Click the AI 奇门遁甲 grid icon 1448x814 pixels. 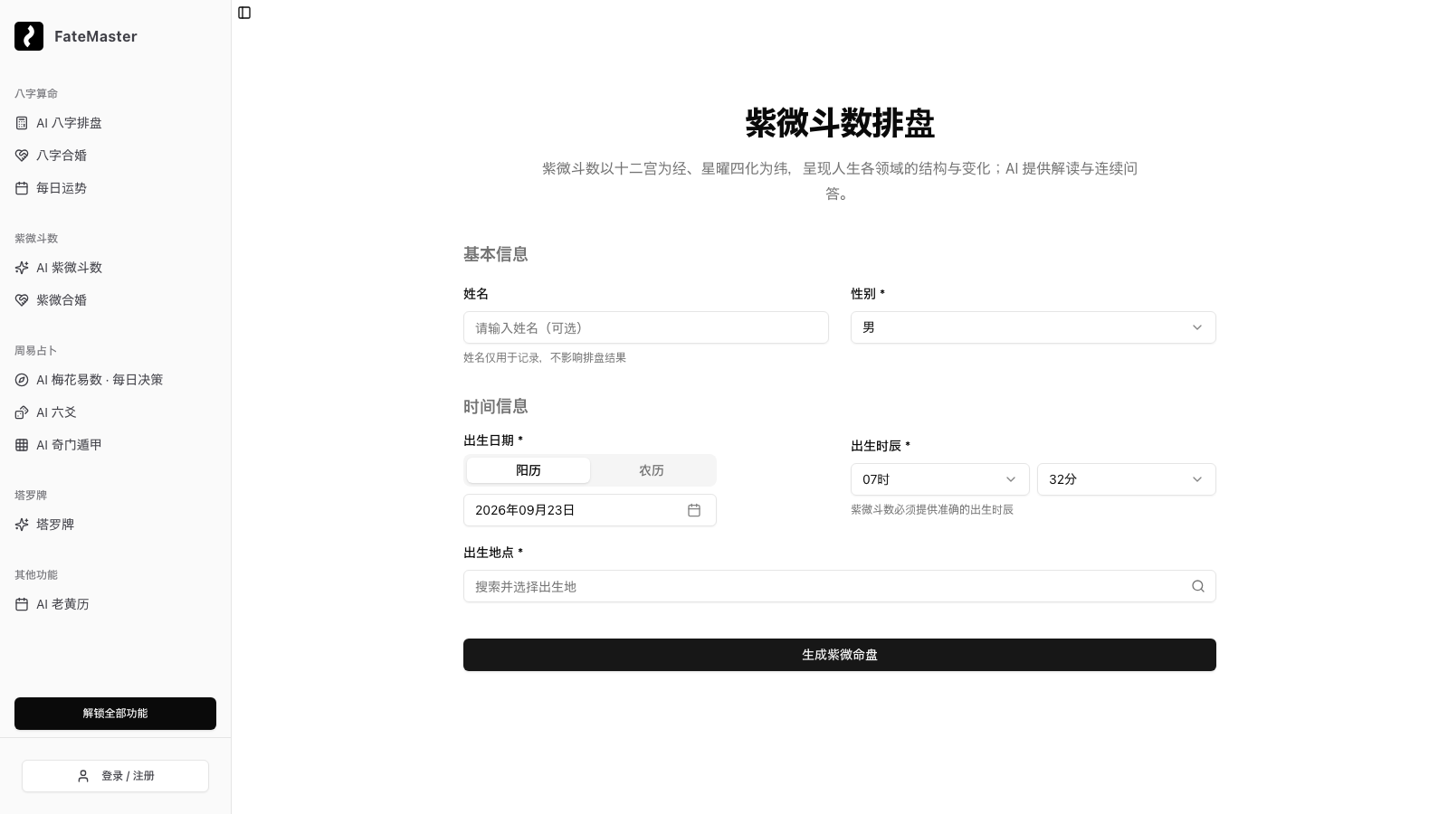pos(22,445)
